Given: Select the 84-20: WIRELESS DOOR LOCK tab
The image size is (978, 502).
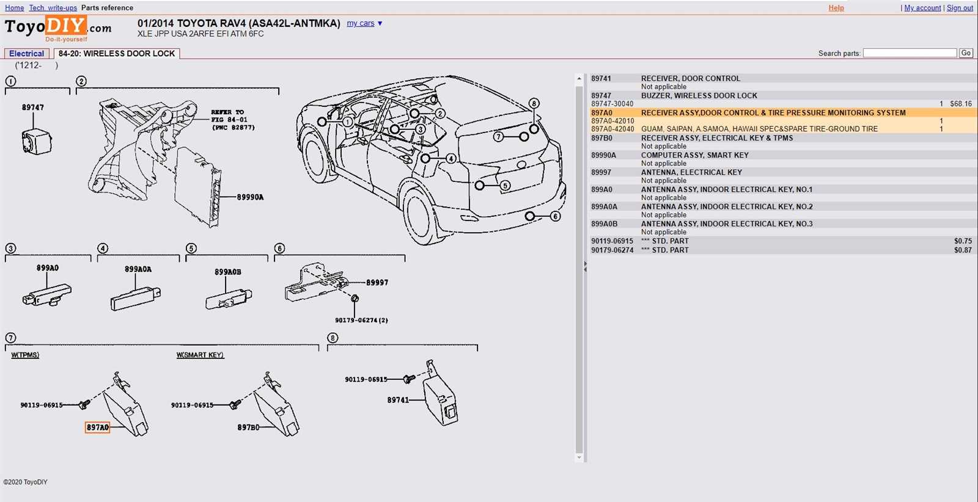Looking at the screenshot, I should pyautogui.click(x=117, y=54).
